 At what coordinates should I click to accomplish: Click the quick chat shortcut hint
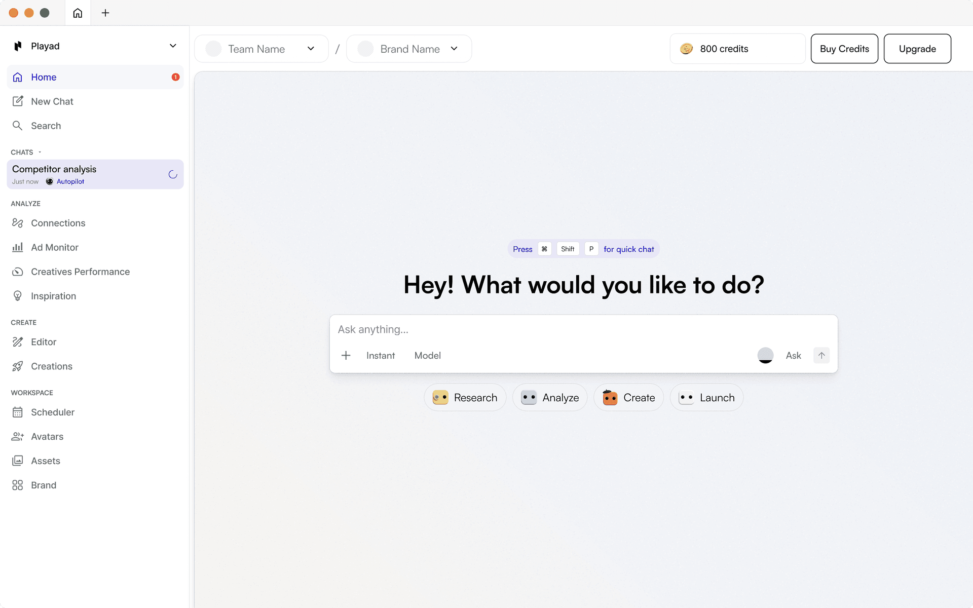(x=583, y=249)
